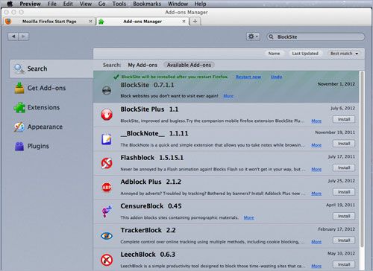
Task: Install CensureBlock 0.45
Action: (344, 216)
